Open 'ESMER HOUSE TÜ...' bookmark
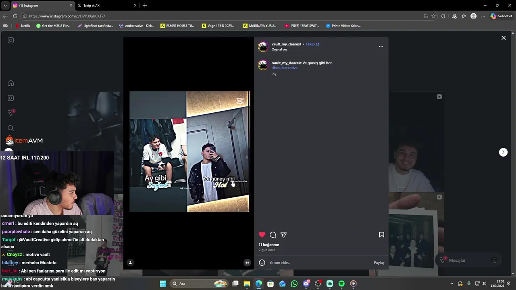Image resolution: width=516 pixels, height=290 pixels. pyautogui.click(x=177, y=26)
